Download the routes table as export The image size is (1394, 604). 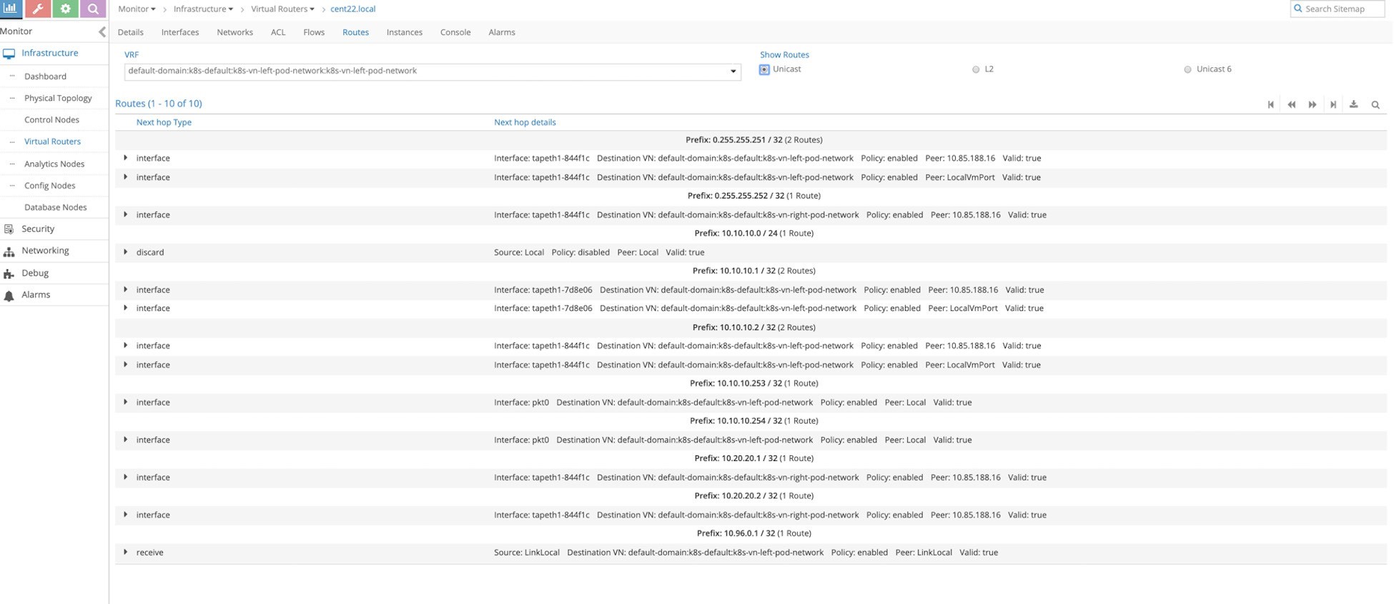pyautogui.click(x=1353, y=104)
